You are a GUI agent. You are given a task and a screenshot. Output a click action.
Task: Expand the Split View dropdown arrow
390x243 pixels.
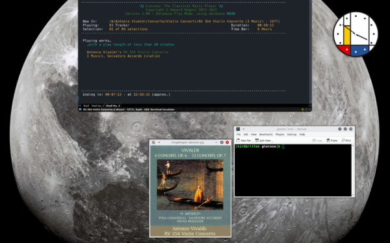click(x=272, y=141)
